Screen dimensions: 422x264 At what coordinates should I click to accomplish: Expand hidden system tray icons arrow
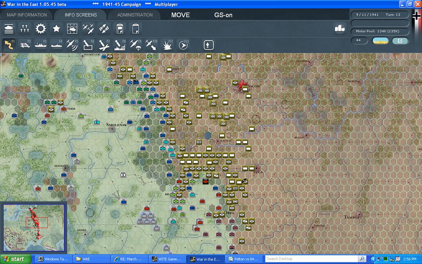pyautogui.click(x=373, y=259)
